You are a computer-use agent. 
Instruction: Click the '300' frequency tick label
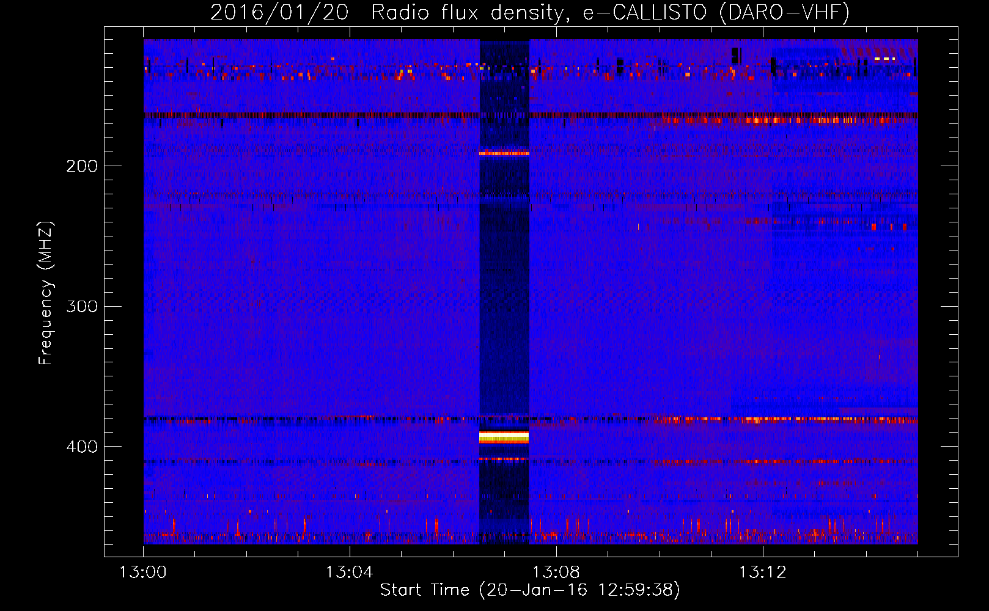point(82,306)
